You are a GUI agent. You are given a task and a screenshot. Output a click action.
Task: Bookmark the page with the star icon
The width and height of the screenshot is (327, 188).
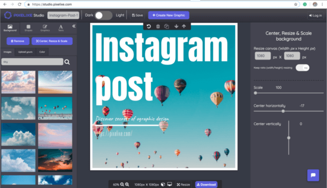click(295, 4)
